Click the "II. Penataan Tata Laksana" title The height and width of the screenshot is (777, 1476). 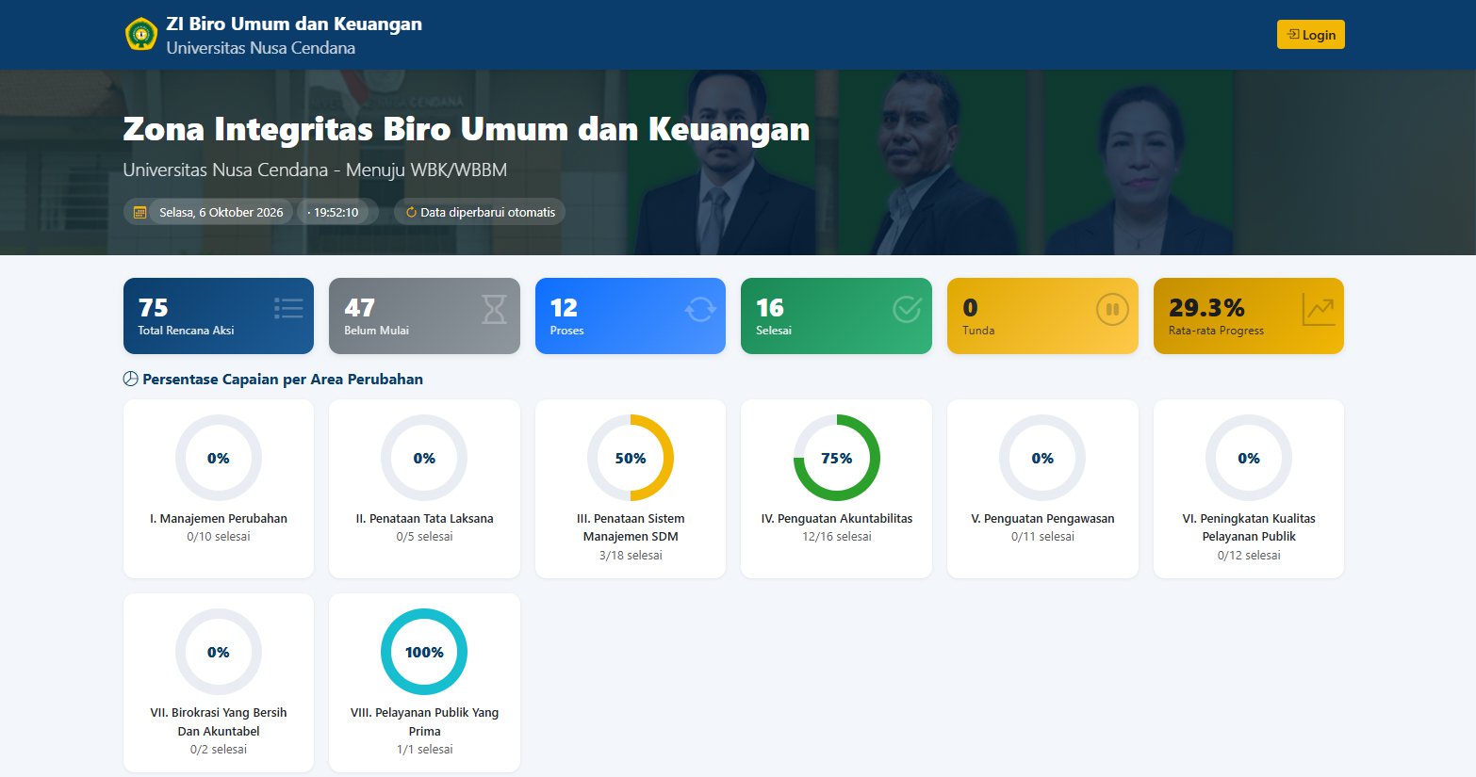(424, 519)
